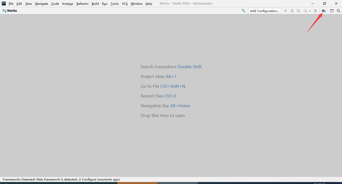Image resolution: width=342 pixels, height=184 pixels.
Task: Click the Go to File Ctrl+Shift+N hint
Action: click(x=163, y=86)
